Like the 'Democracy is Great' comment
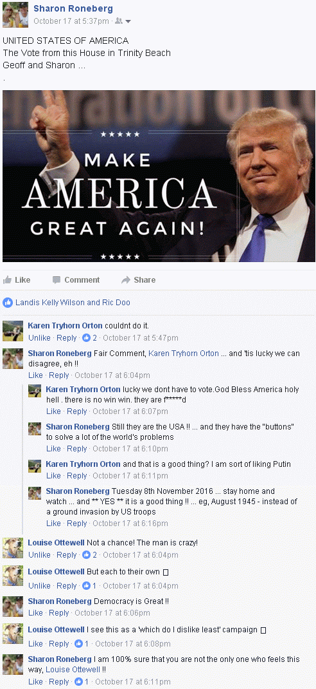 35,612
